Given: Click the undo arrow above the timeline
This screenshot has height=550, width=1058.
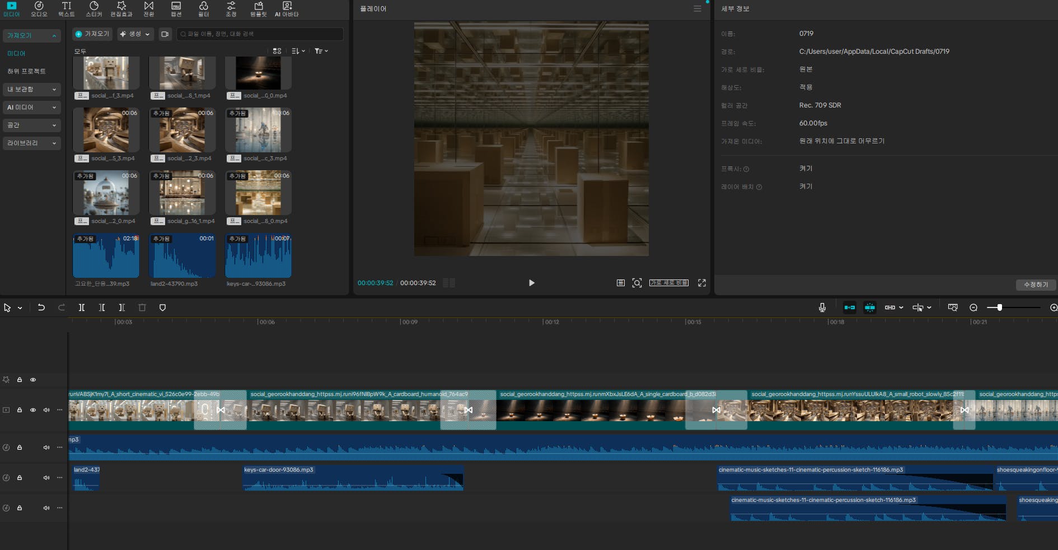Looking at the screenshot, I should 41,307.
